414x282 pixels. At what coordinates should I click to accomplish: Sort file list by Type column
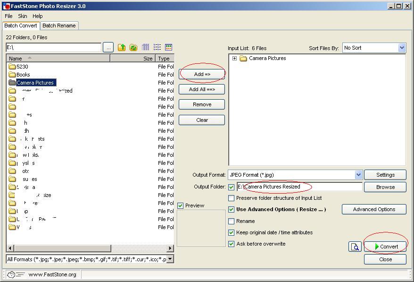click(x=165, y=59)
